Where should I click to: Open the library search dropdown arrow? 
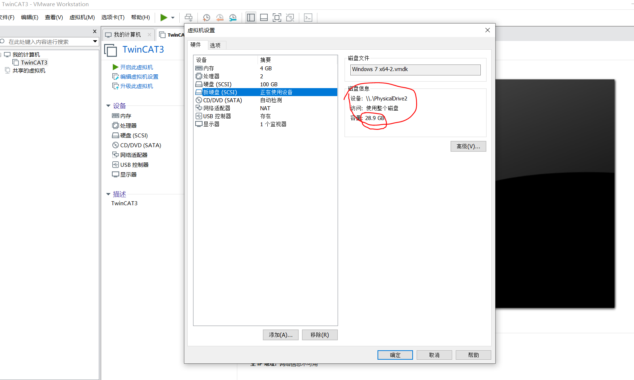tap(95, 42)
